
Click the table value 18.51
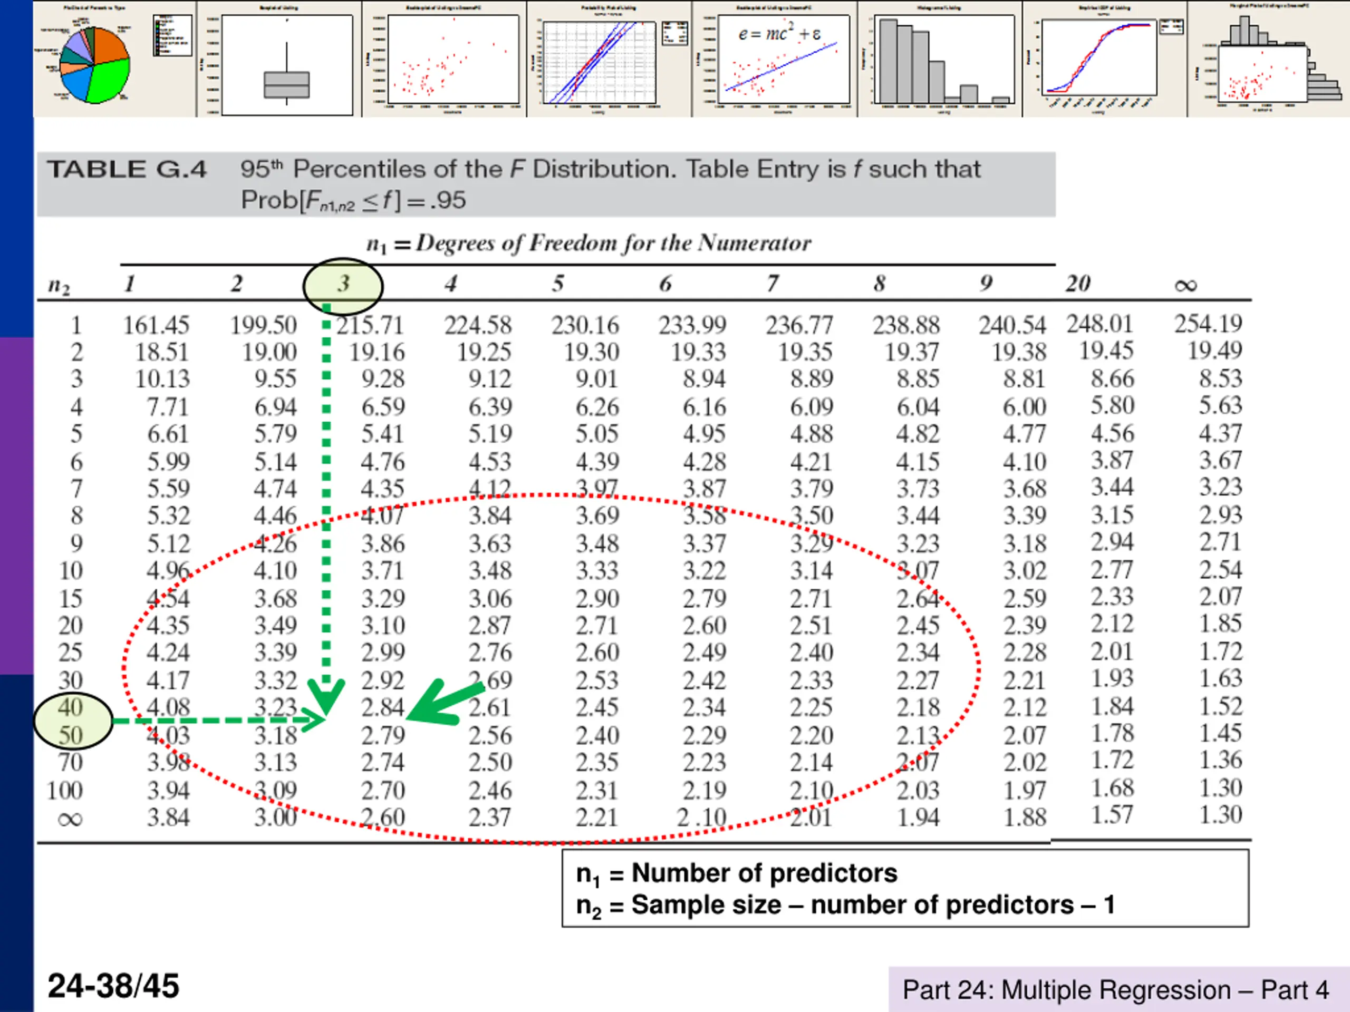(x=162, y=353)
